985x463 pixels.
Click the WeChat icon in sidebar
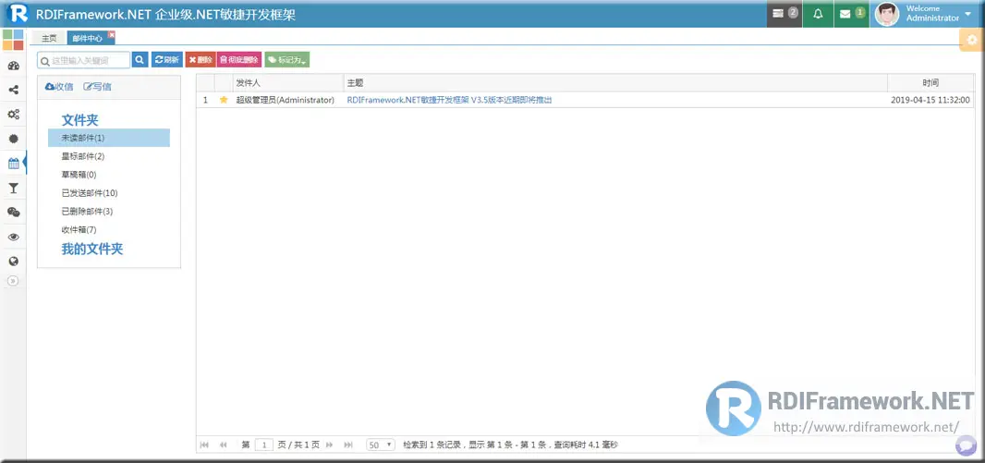coord(13,213)
